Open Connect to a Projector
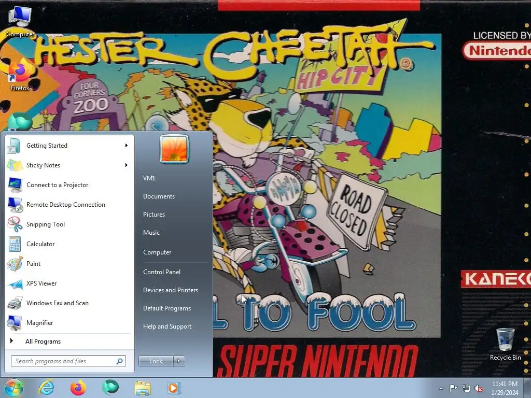The image size is (531, 398). point(69,185)
